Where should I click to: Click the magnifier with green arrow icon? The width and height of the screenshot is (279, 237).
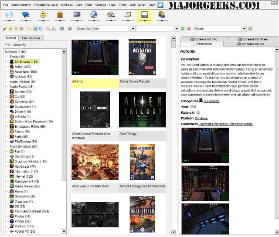point(54,29)
